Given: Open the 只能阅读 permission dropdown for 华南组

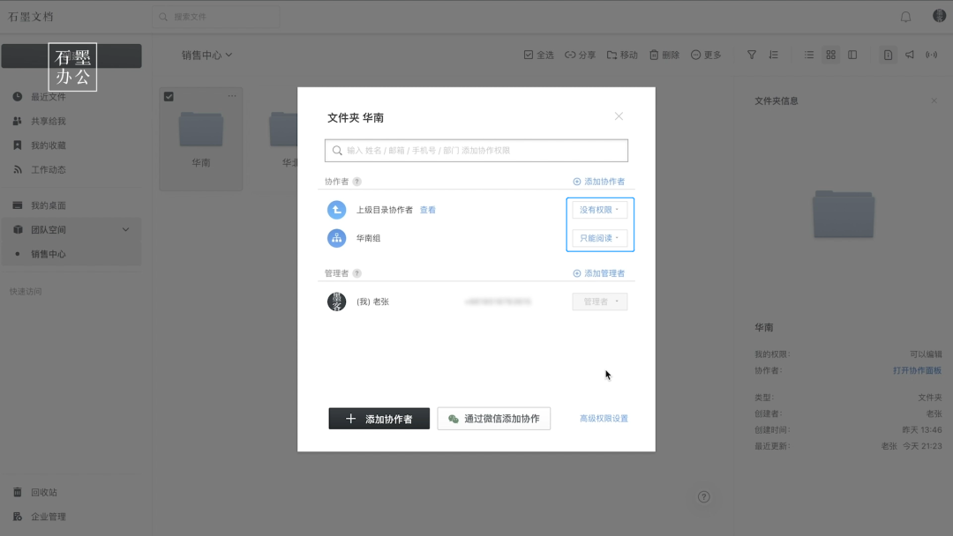Looking at the screenshot, I should click(x=600, y=237).
